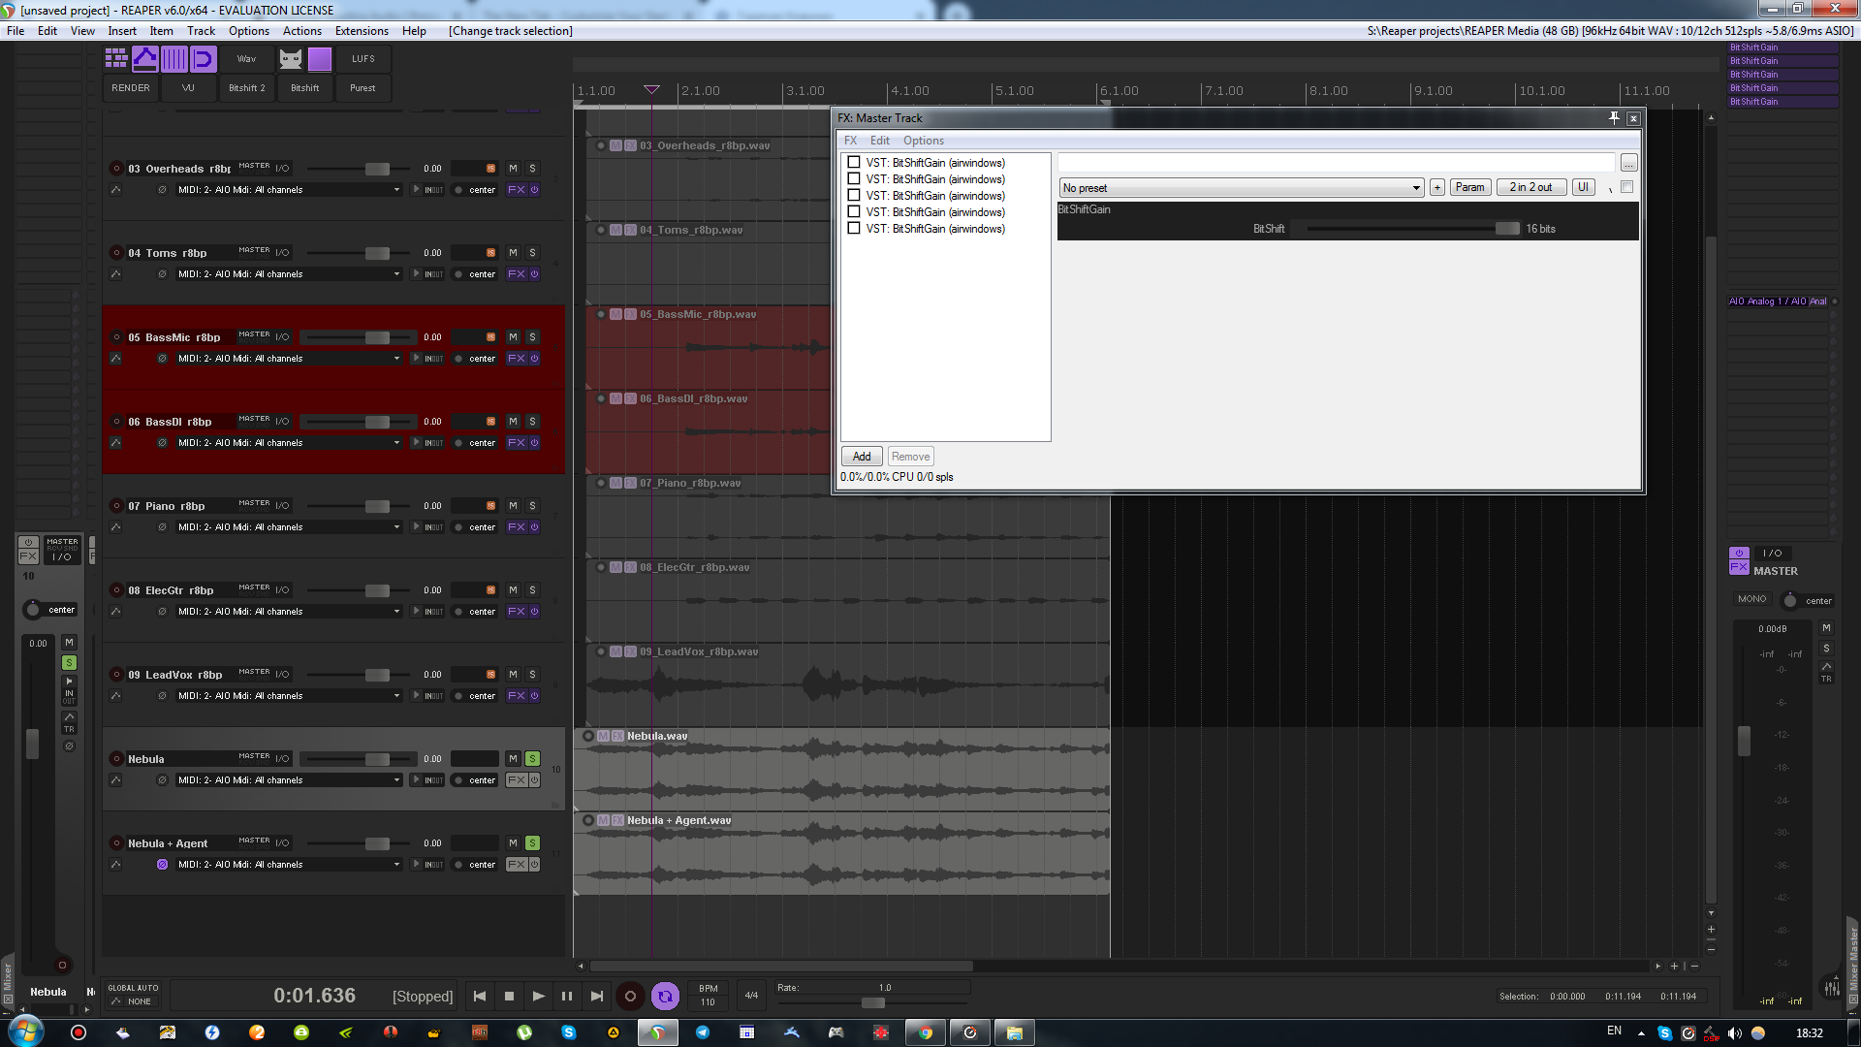Image resolution: width=1861 pixels, height=1047 pixels.
Task: Open the Extensions menu
Action: pyautogui.click(x=362, y=31)
